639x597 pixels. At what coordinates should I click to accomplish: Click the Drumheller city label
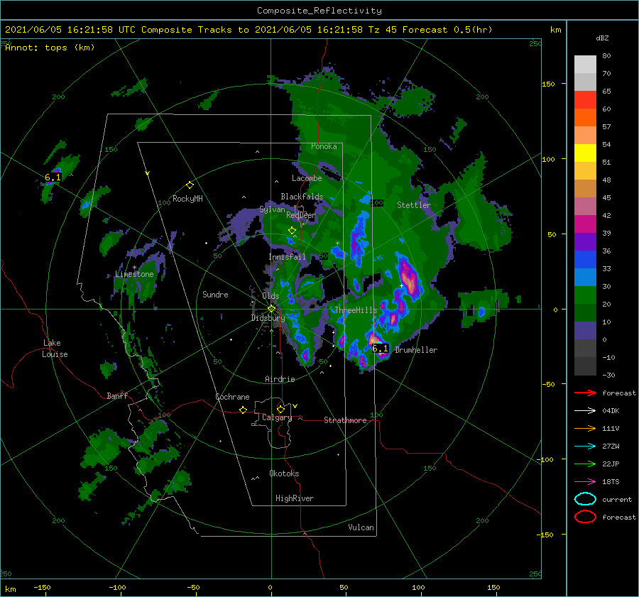point(416,350)
